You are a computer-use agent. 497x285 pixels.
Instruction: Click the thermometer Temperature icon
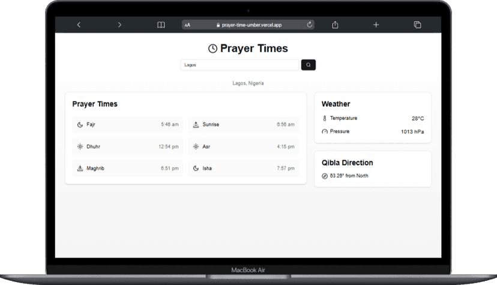tap(325, 119)
